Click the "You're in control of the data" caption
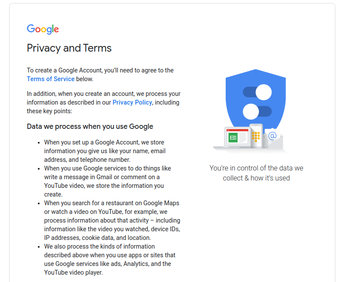Image resolution: width=341 pixels, height=282 pixels. [257, 173]
